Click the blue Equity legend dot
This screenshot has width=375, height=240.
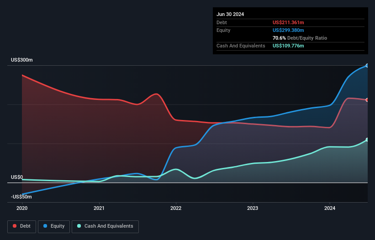(x=45, y=226)
